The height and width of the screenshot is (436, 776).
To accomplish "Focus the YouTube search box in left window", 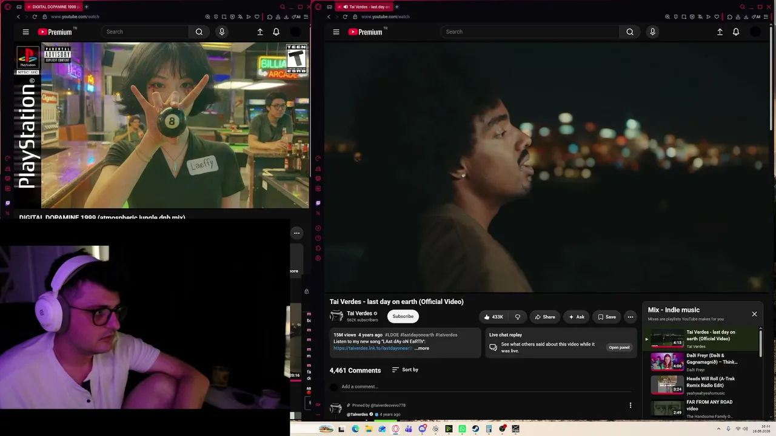I will pyautogui.click(x=145, y=31).
